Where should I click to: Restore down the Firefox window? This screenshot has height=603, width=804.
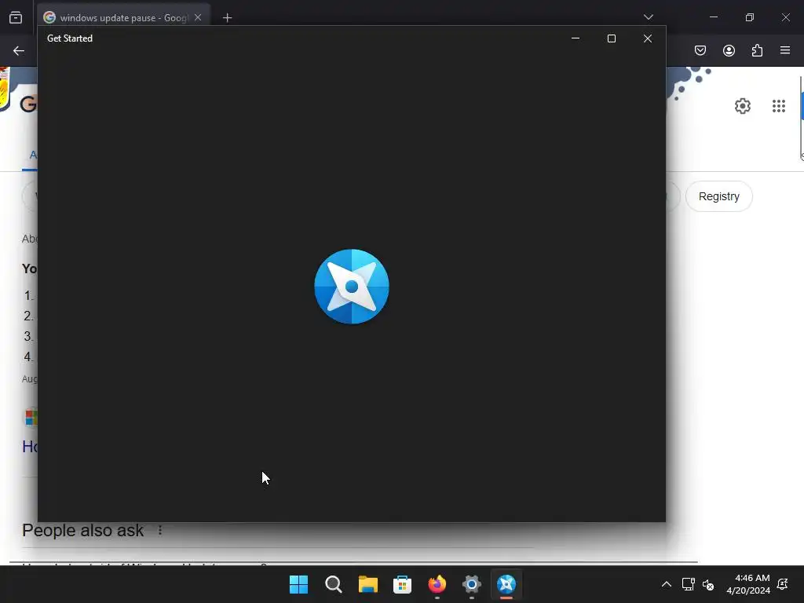point(750,17)
